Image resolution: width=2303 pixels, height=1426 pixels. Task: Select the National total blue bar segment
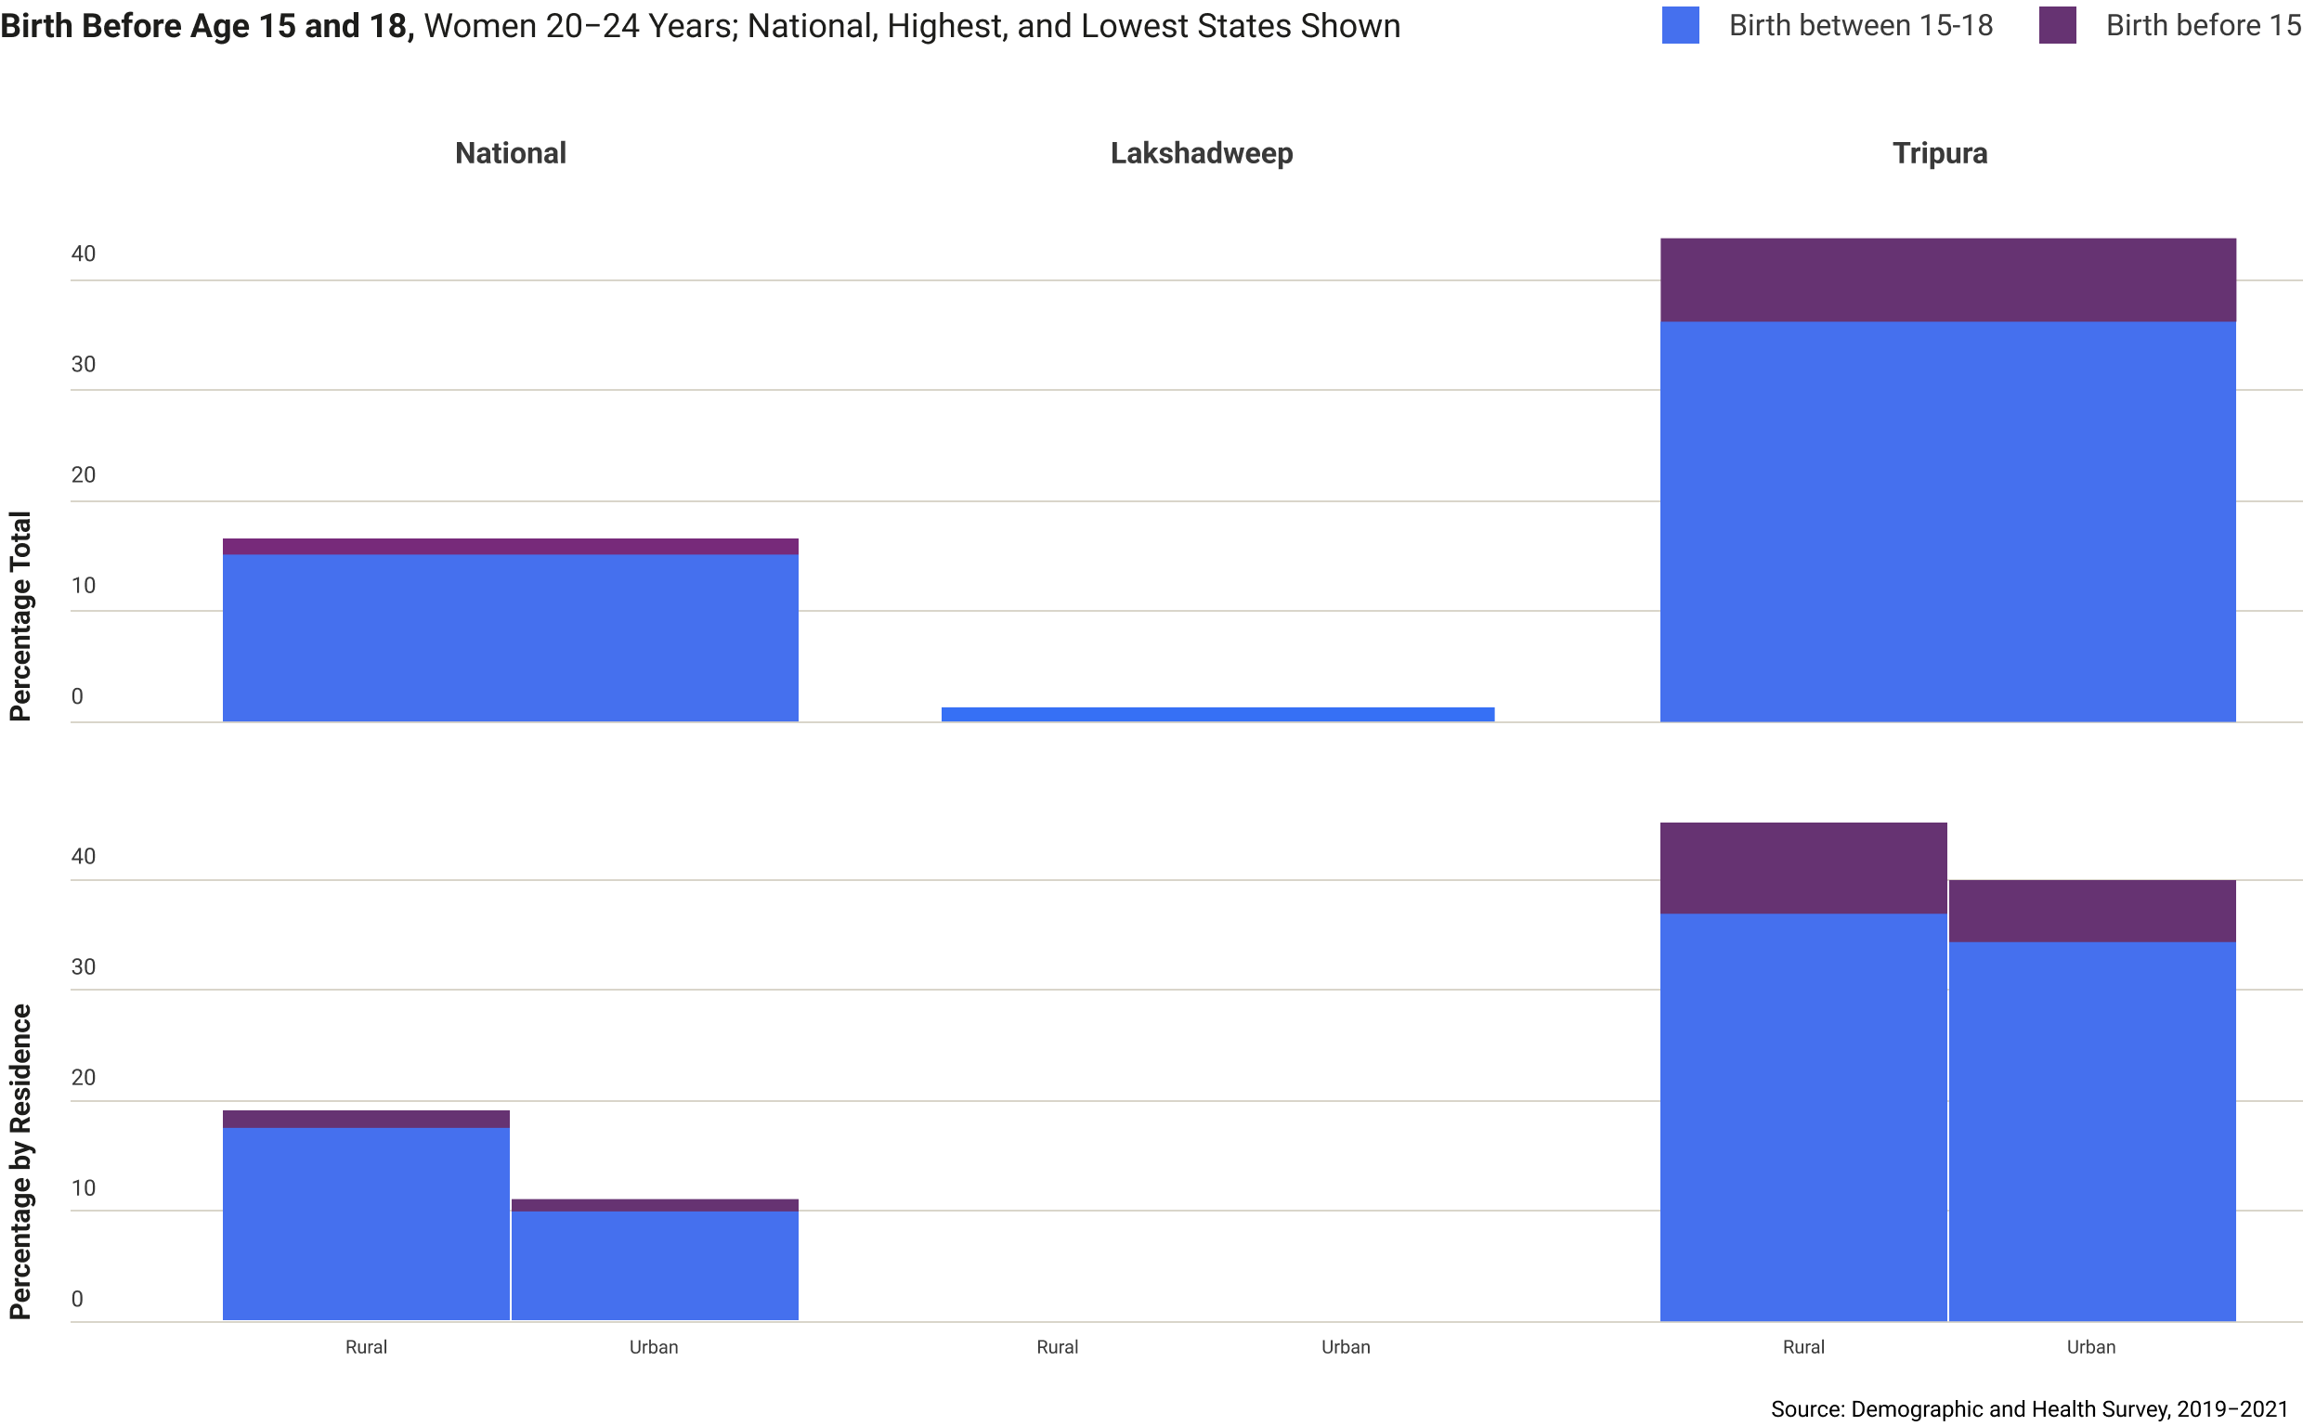510,638
